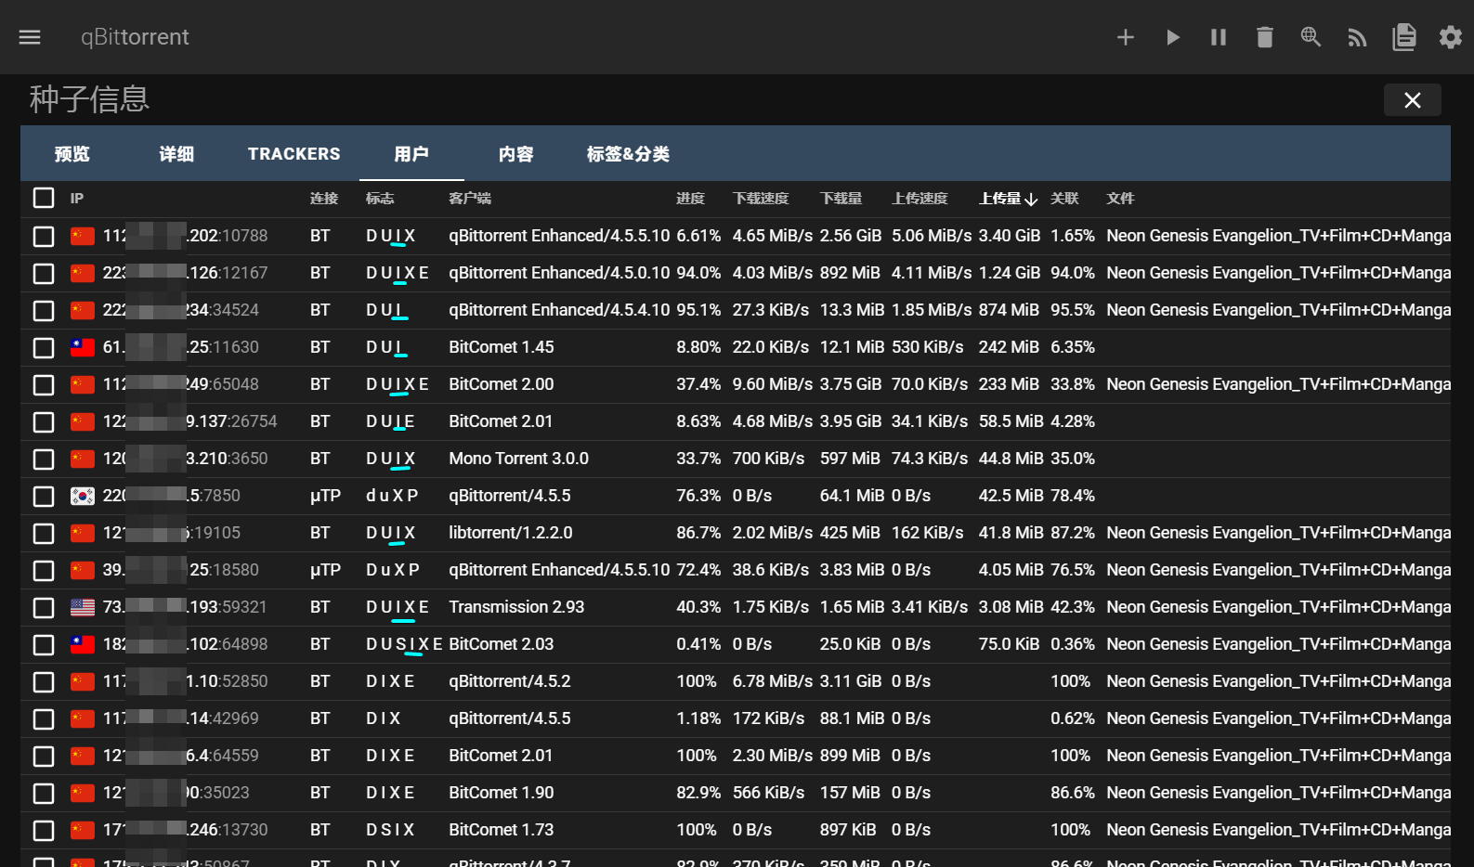The width and height of the screenshot is (1474, 867).
Task: Switch to the TRACKERS tab
Action: (x=293, y=154)
